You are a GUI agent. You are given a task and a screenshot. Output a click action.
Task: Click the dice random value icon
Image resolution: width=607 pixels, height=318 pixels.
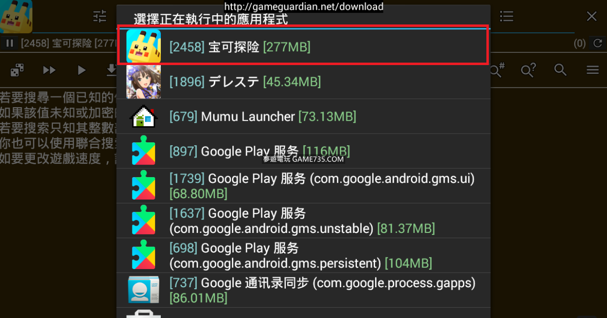tap(17, 70)
